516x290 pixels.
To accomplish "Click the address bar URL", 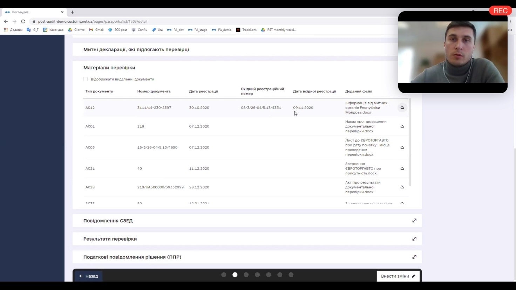I will coord(93,21).
